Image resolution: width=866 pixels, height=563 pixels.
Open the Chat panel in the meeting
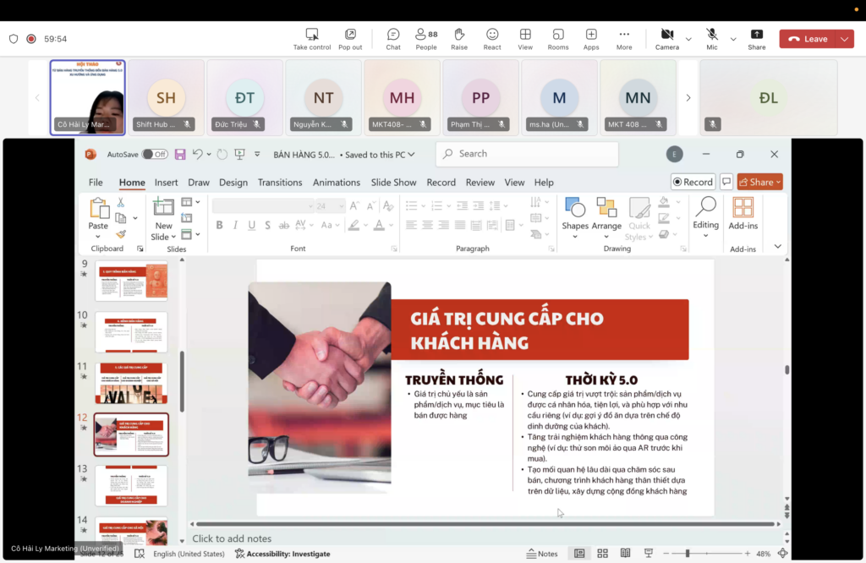pyautogui.click(x=393, y=38)
